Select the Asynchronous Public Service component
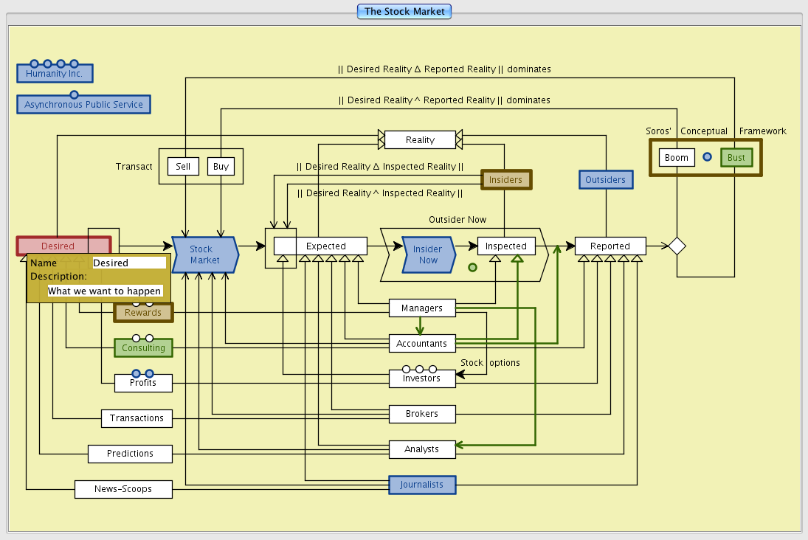 (x=83, y=105)
